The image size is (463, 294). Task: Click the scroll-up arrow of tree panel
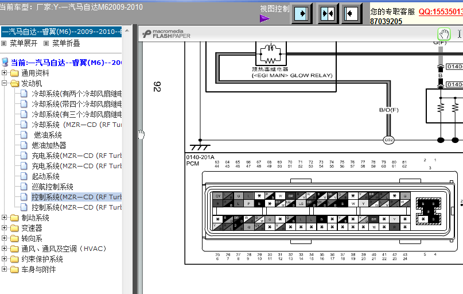click(x=127, y=30)
